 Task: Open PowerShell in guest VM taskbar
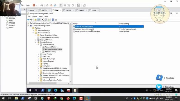coord(43,90)
